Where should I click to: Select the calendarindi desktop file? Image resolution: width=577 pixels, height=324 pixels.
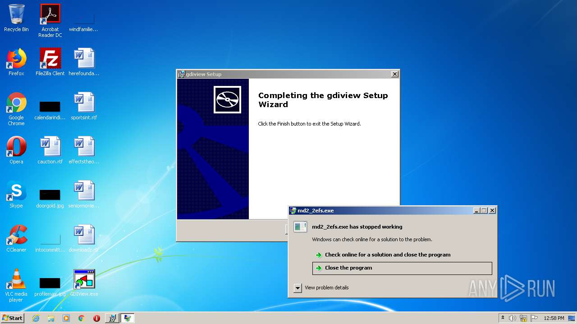click(x=50, y=109)
